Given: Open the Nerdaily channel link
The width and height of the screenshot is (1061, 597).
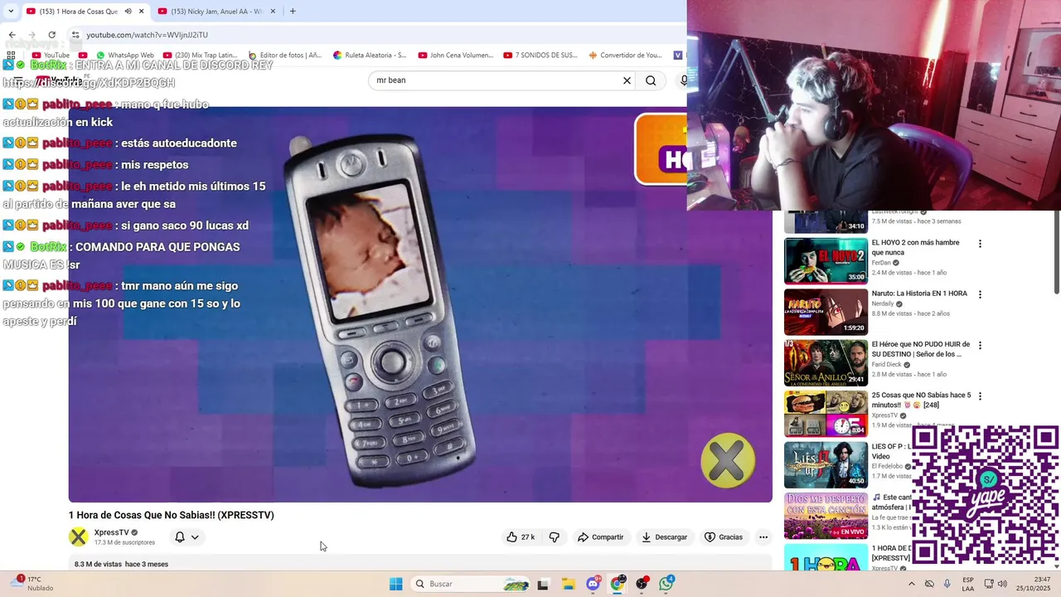Looking at the screenshot, I should 883,303.
